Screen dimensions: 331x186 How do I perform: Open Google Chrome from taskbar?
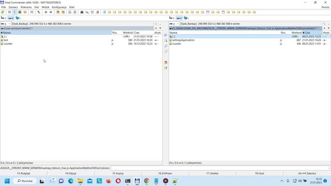tap(146, 181)
